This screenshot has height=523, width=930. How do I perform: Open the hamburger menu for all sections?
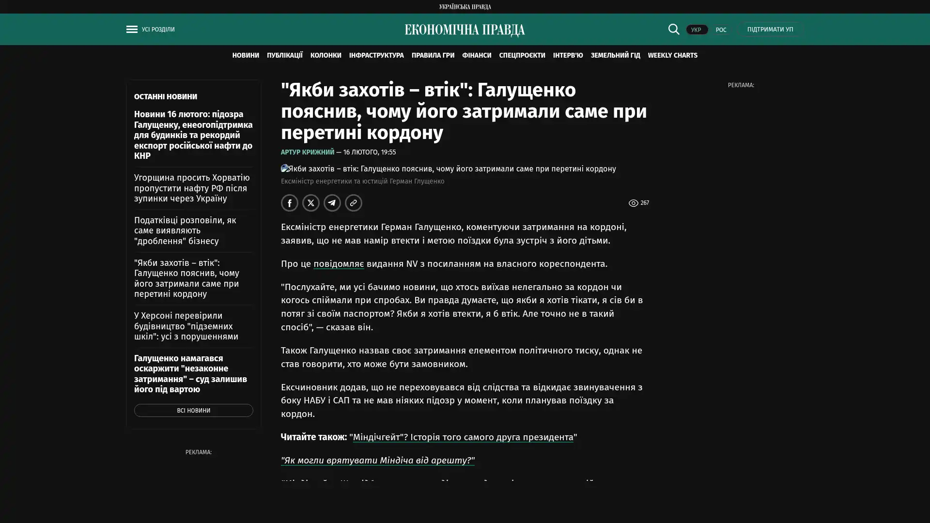coord(132,30)
